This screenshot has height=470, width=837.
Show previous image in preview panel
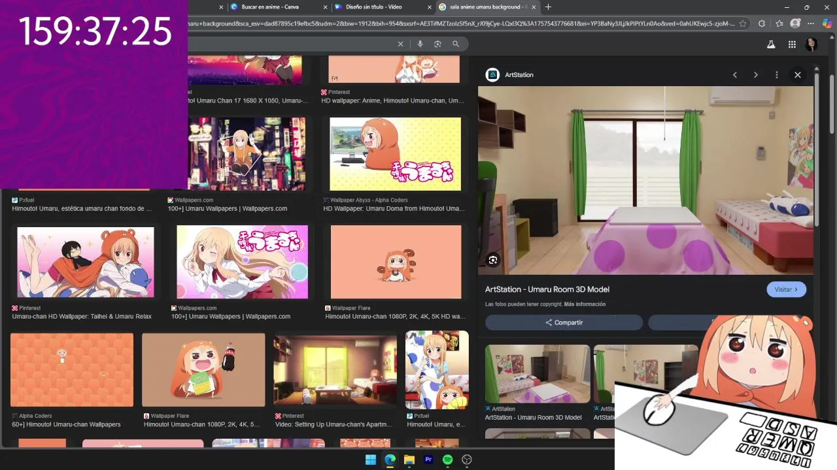735,75
